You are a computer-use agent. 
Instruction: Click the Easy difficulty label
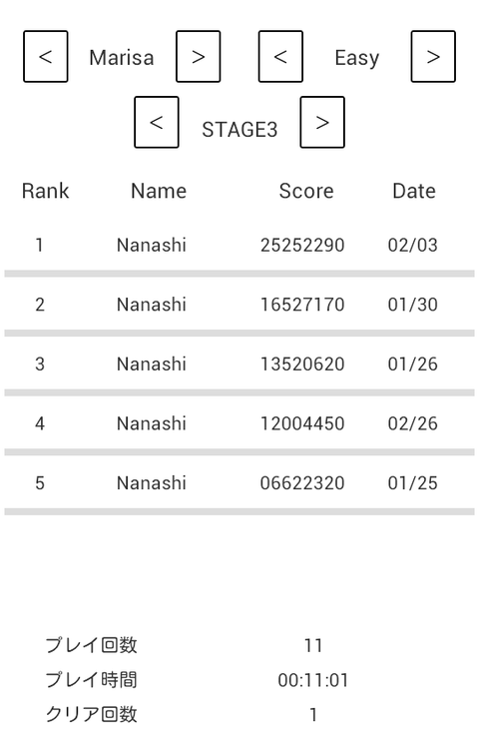(357, 59)
